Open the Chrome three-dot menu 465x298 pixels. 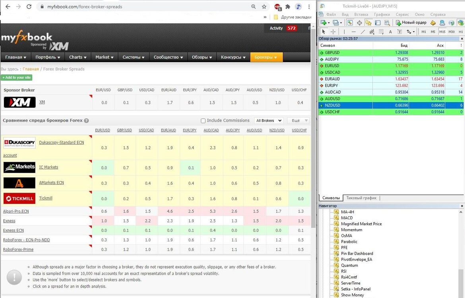309,6
